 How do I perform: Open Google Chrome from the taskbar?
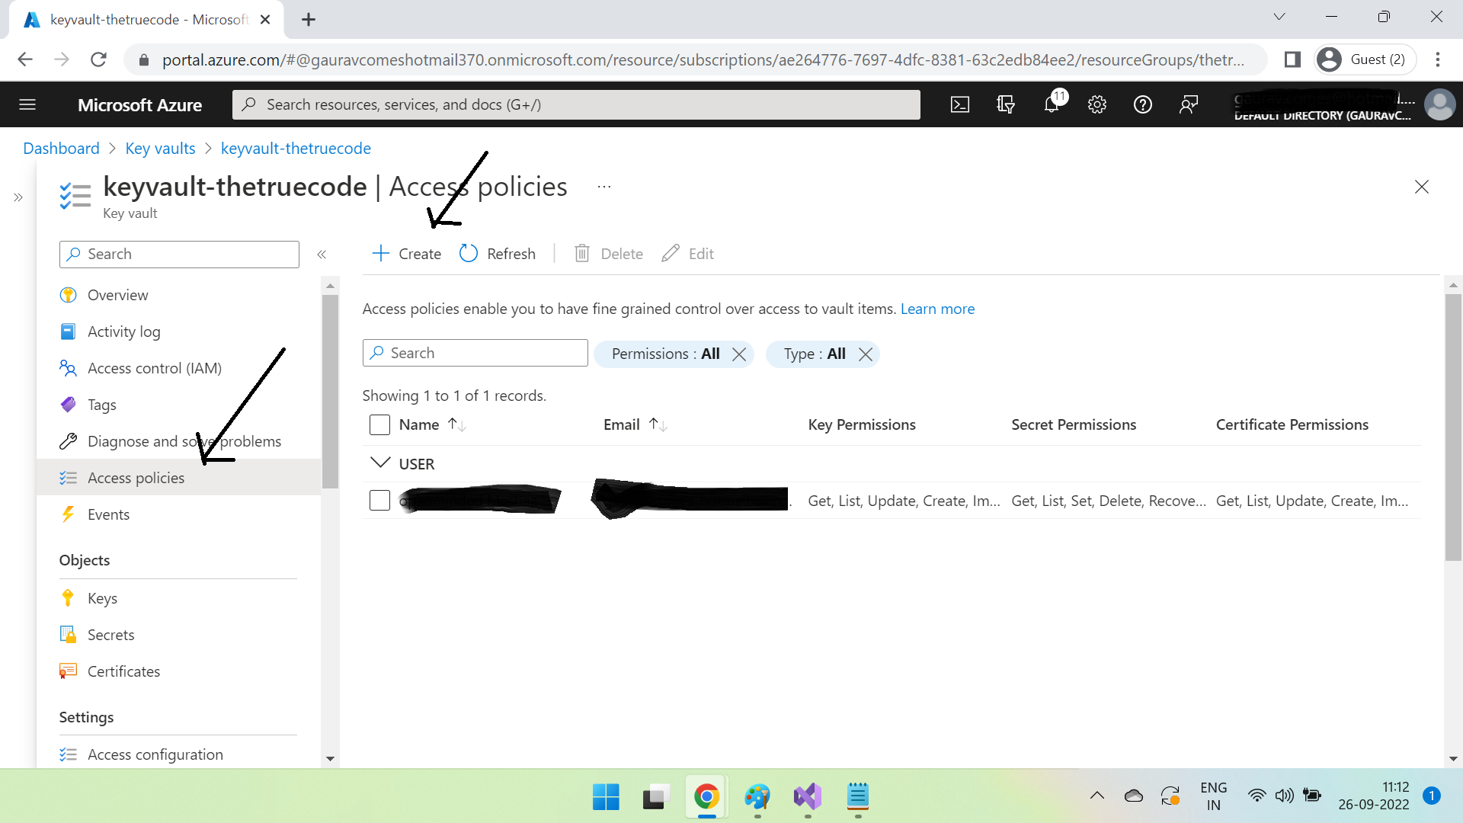[x=706, y=797]
